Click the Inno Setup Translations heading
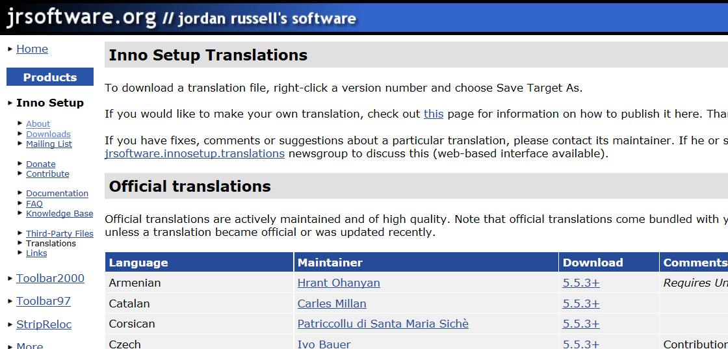Viewport: 728px width, 349px height. [208, 55]
